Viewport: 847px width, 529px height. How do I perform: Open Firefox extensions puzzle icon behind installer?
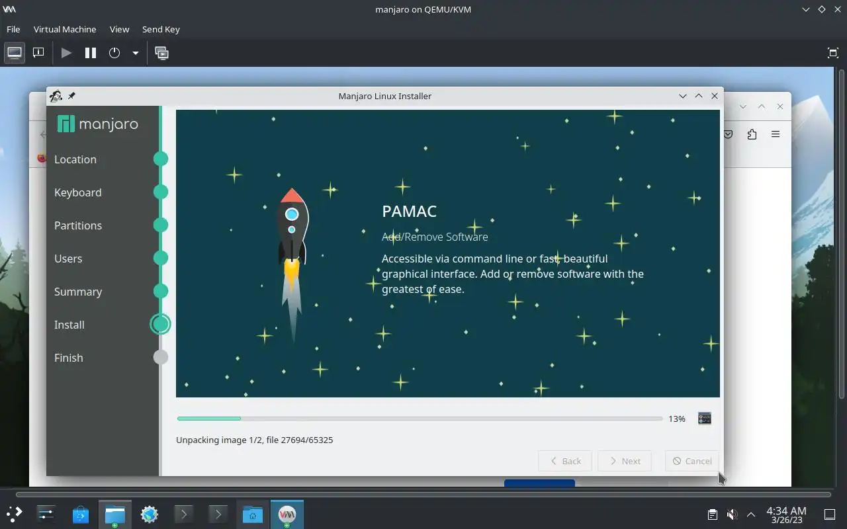click(x=752, y=134)
